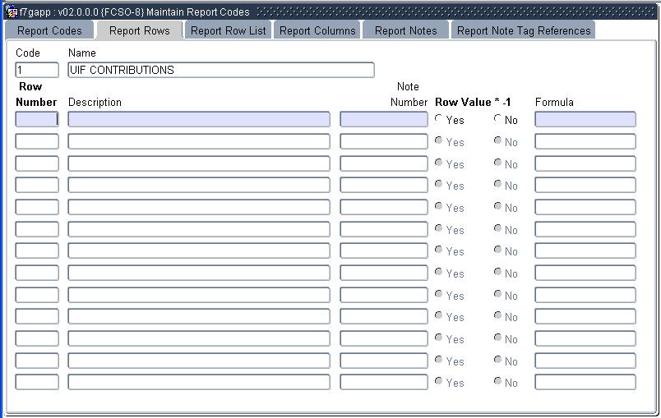Screen dimensions: 661x418
Task: Click the Code input field
Action: click(x=37, y=71)
